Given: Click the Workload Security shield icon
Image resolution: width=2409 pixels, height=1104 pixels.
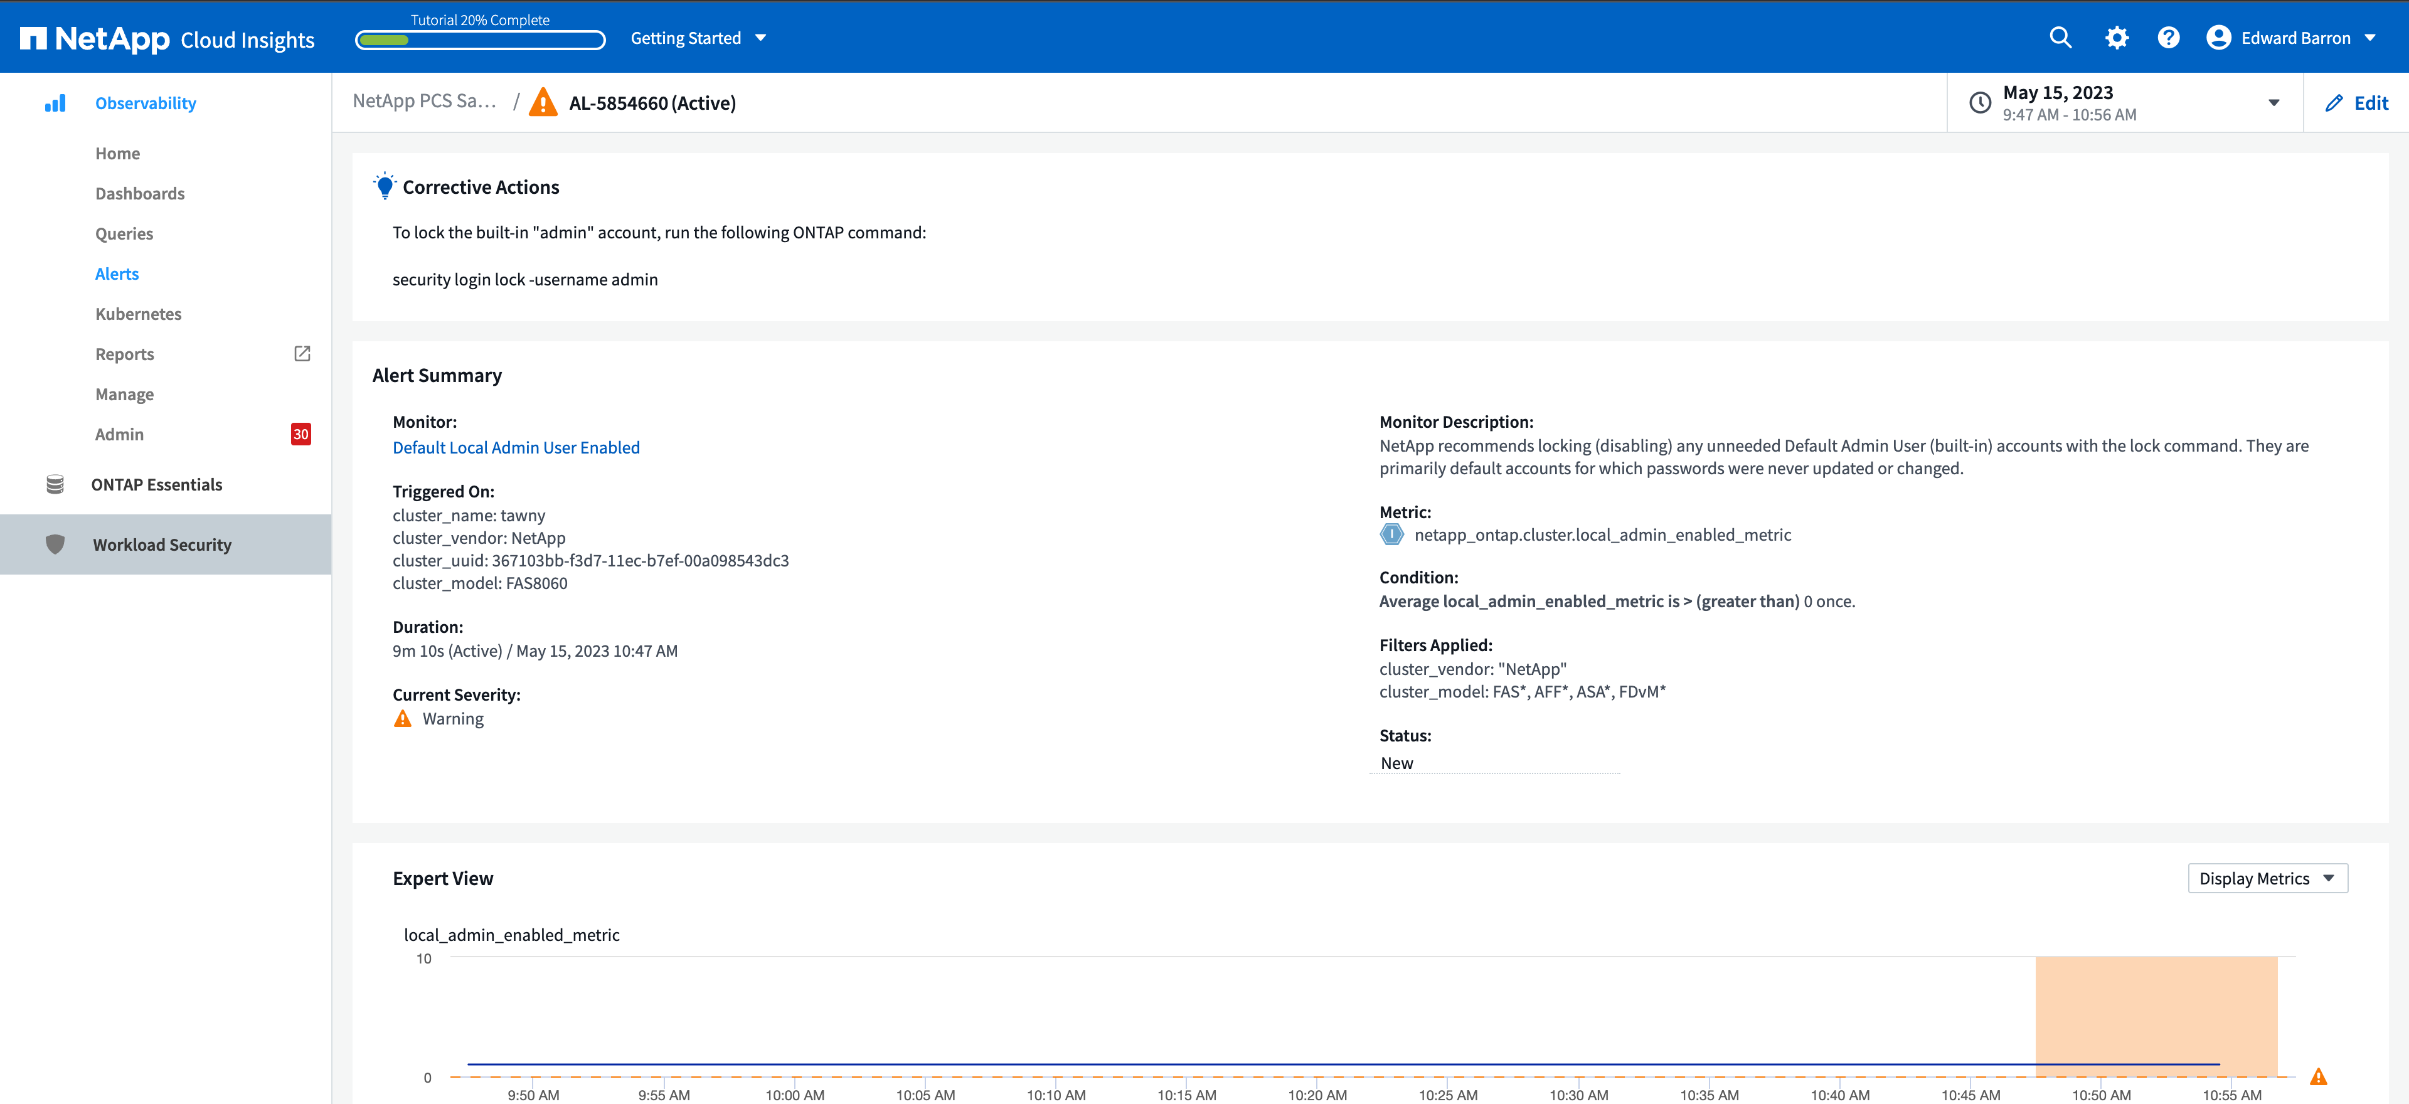Looking at the screenshot, I should (x=55, y=544).
